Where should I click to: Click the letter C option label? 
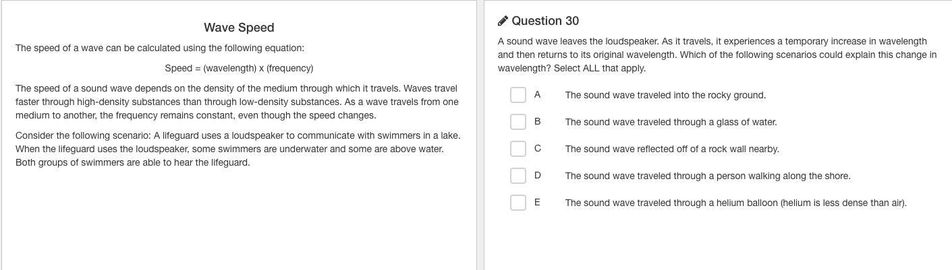tap(537, 149)
